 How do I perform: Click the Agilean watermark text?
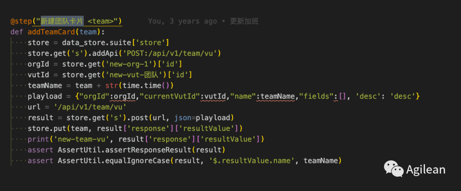pos(426,170)
